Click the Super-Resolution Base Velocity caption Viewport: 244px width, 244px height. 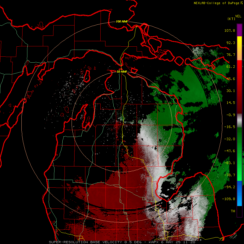click(122, 242)
